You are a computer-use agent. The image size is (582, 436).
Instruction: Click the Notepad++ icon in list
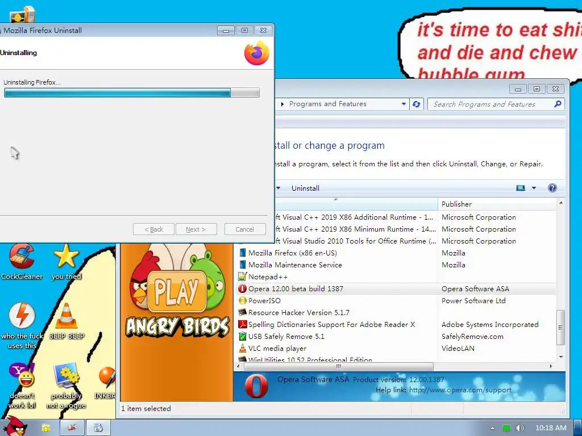(x=242, y=276)
